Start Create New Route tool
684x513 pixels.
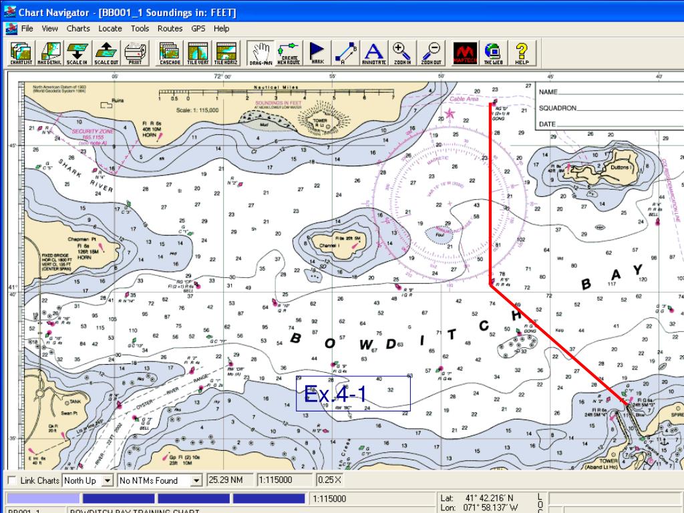coord(289,53)
